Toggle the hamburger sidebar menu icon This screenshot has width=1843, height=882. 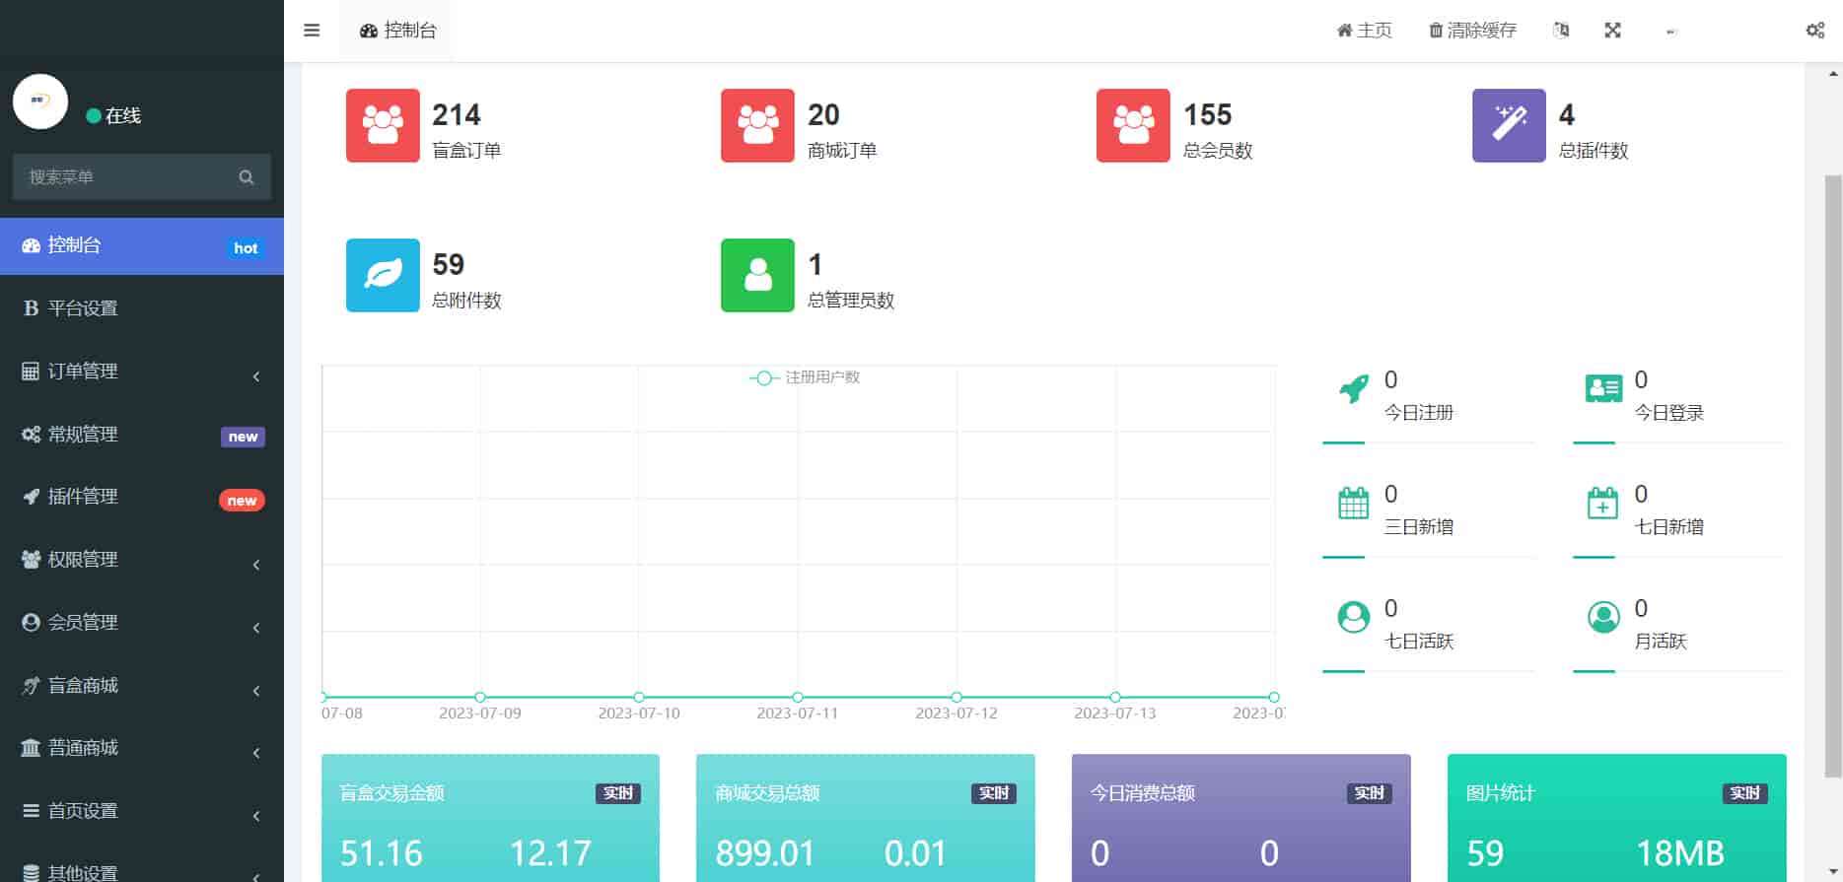point(312,31)
